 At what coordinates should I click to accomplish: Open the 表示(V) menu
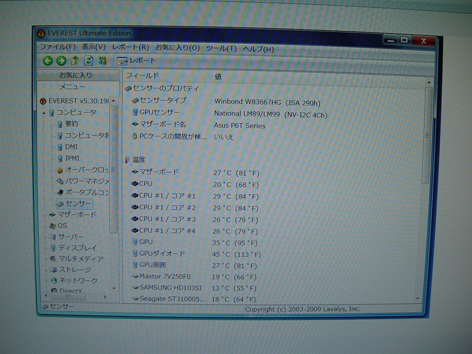tap(94, 47)
